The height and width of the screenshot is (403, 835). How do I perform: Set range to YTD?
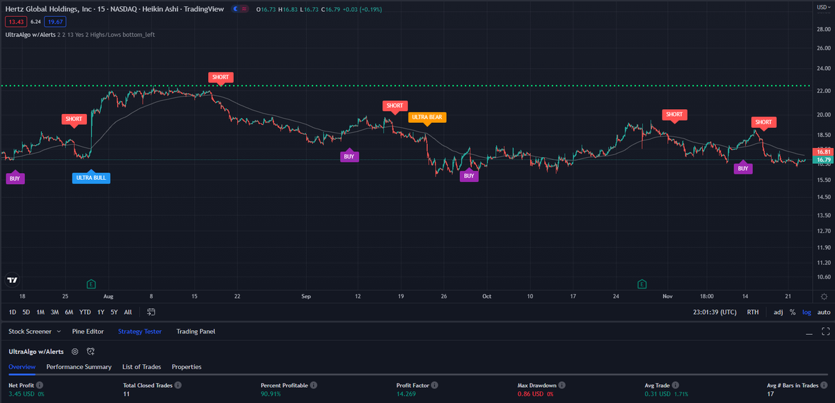tap(85, 313)
